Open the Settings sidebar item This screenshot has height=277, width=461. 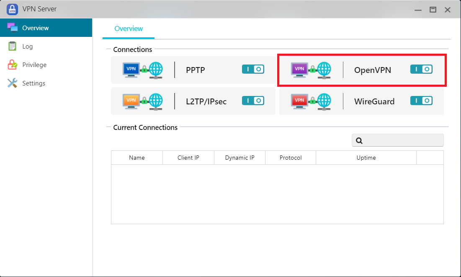[46, 83]
